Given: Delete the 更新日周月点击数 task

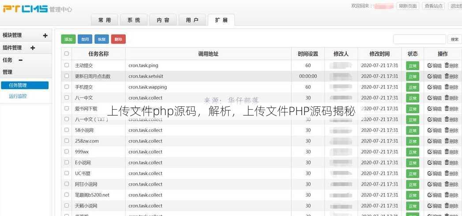Looking at the screenshot, I should 451,76.
